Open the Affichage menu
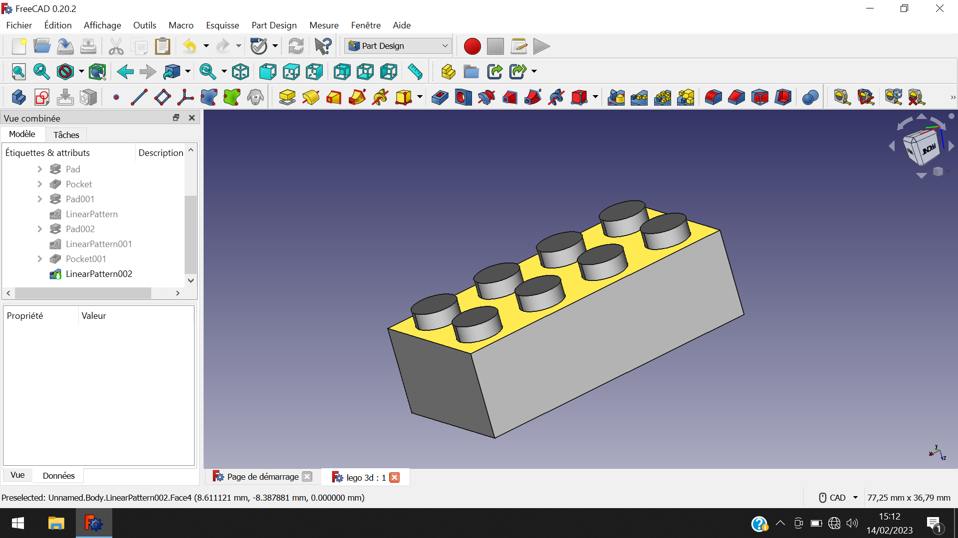 [x=102, y=25]
